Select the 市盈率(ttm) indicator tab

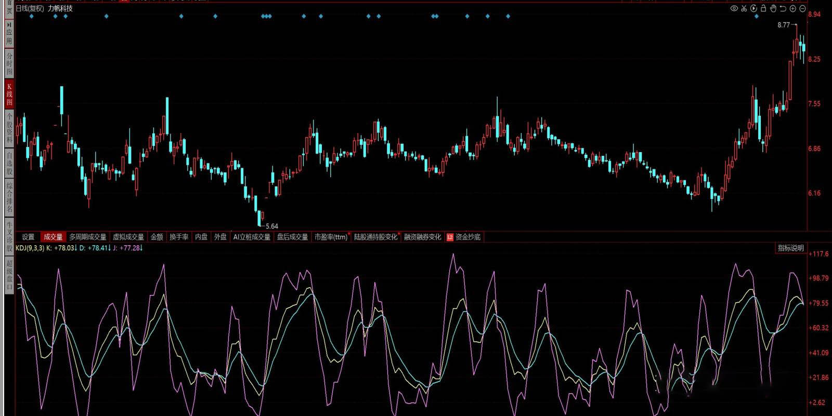click(x=331, y=237)
